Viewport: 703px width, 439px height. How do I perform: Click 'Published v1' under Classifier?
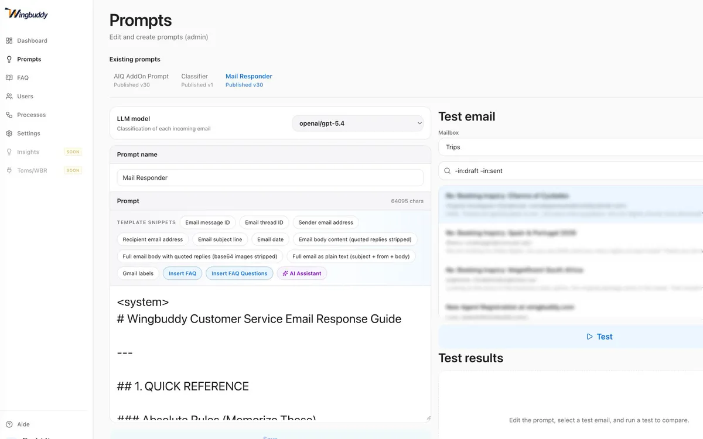pyautogui.click(x=197, y=85)
